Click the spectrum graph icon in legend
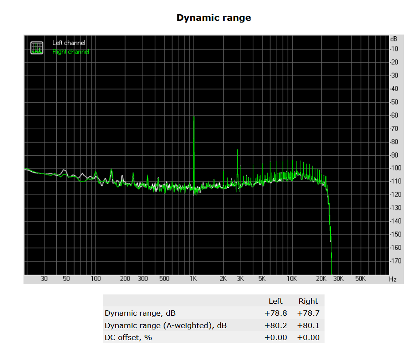 (x=36, y=48)
